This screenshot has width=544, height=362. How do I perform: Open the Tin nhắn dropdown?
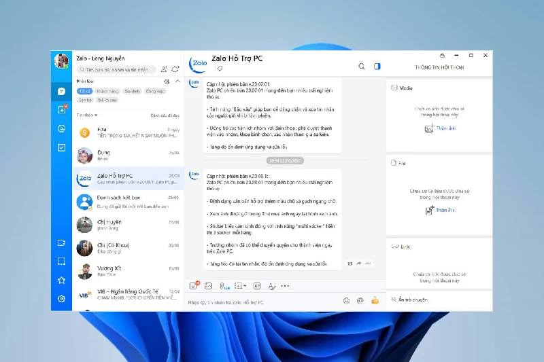[87, 115]
